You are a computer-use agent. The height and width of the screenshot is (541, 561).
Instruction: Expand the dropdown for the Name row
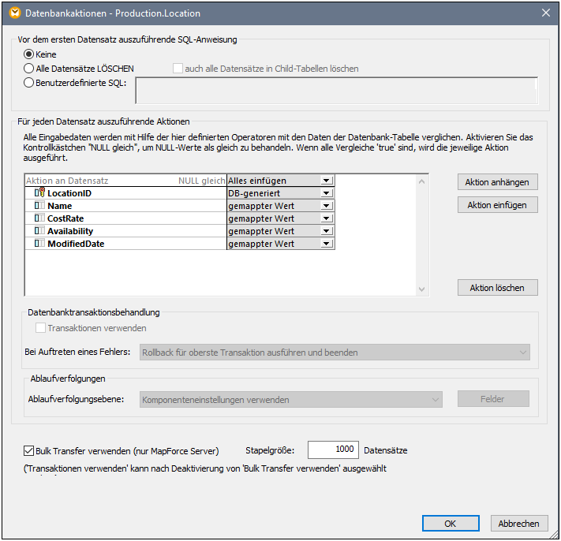(x=326, y=206)
